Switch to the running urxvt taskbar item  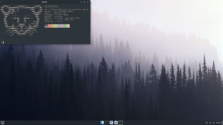tap(121, 123)
